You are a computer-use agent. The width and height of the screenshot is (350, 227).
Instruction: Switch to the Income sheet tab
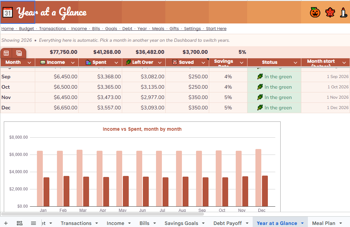coord(115,223)
